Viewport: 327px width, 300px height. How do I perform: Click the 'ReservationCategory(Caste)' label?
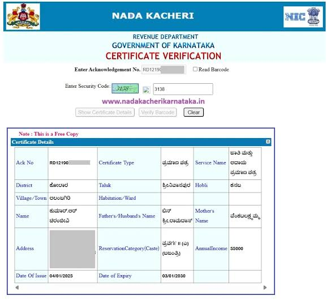129,248
